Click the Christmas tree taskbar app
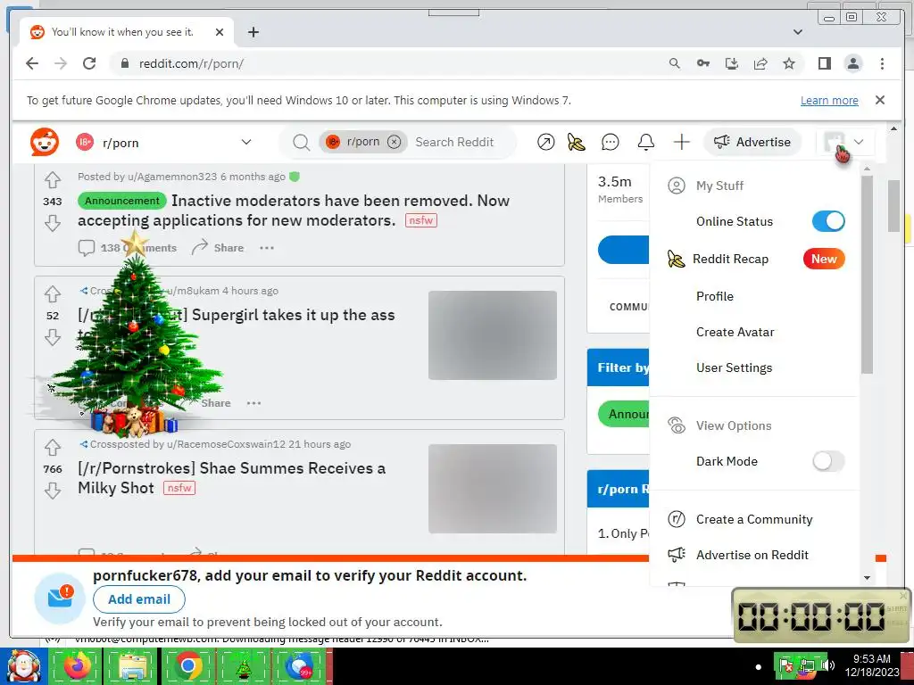 (x=244, y=666)
